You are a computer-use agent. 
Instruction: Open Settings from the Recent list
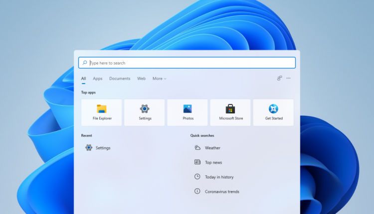tap(103, 148)
